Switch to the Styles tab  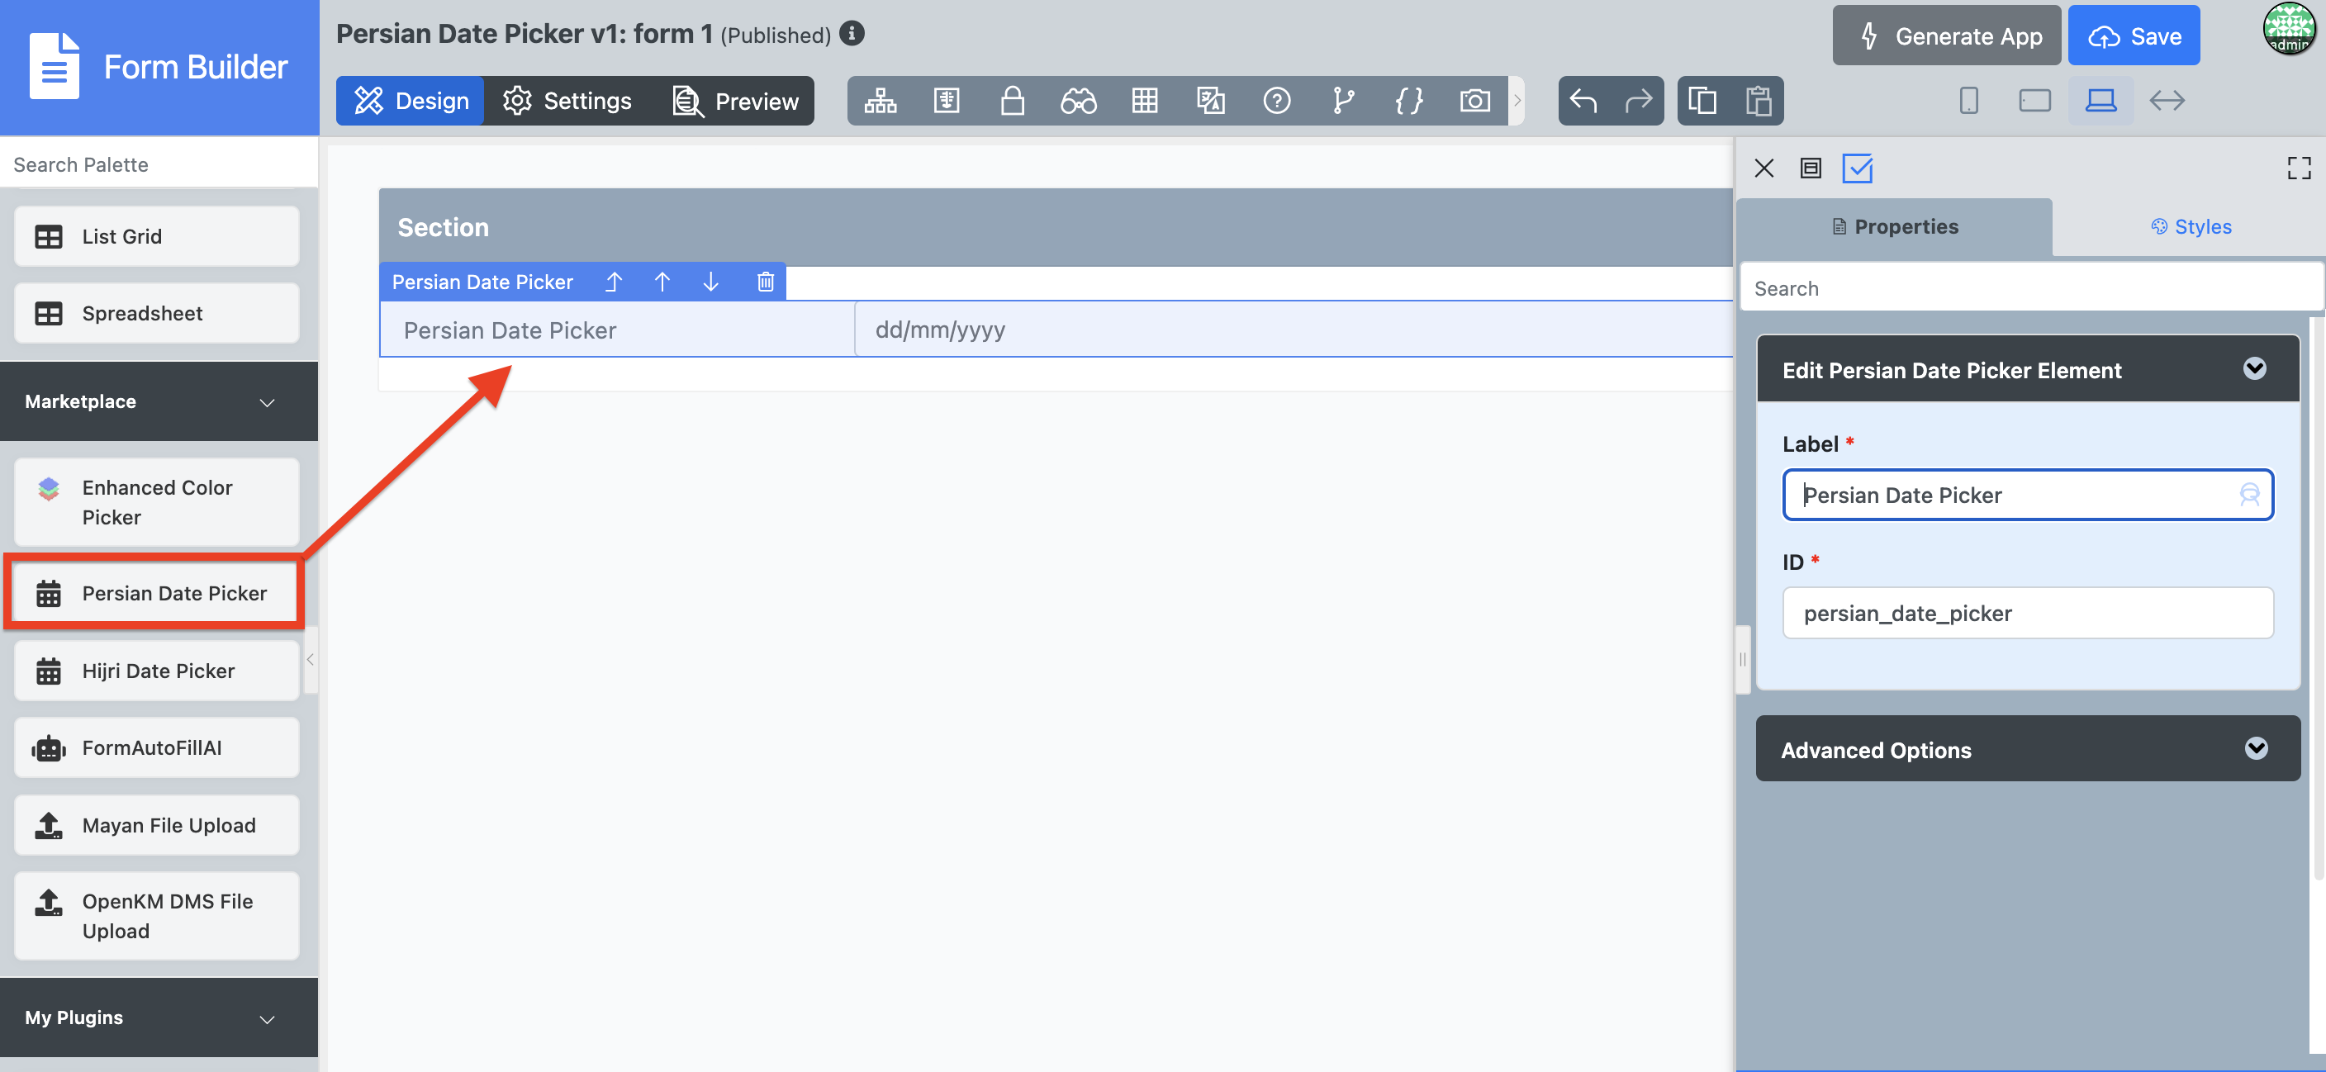pyautogui.click(x=2191, y=226)
